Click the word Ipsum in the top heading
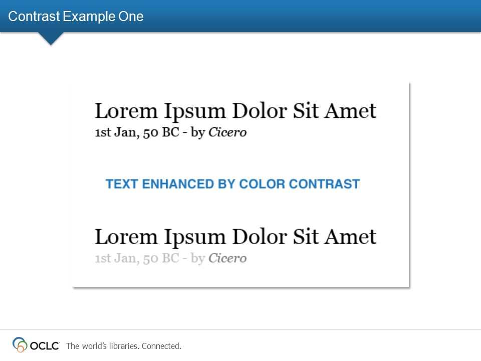 195,112
